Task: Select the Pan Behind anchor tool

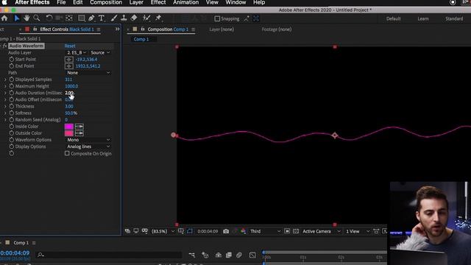Action: 69,18
